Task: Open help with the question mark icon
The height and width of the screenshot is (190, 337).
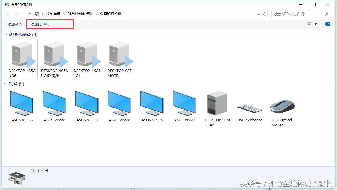Action: (328, 24)
